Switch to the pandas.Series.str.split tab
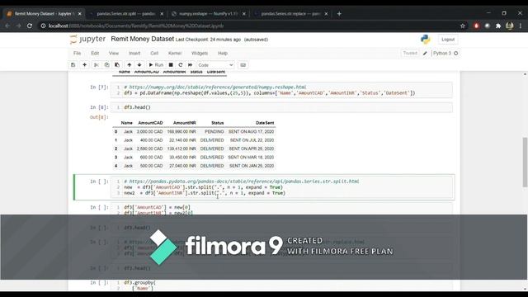This screenshot has width=528, height=297. pos(125,14)
